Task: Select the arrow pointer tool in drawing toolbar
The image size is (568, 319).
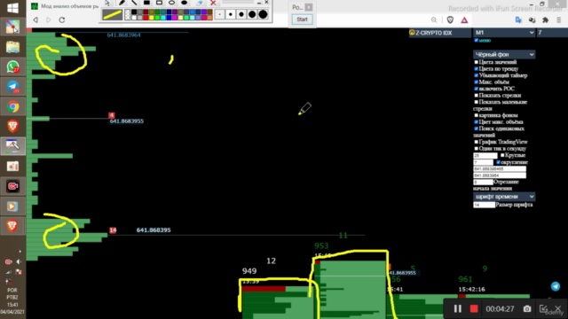Action: click(107, 3)
